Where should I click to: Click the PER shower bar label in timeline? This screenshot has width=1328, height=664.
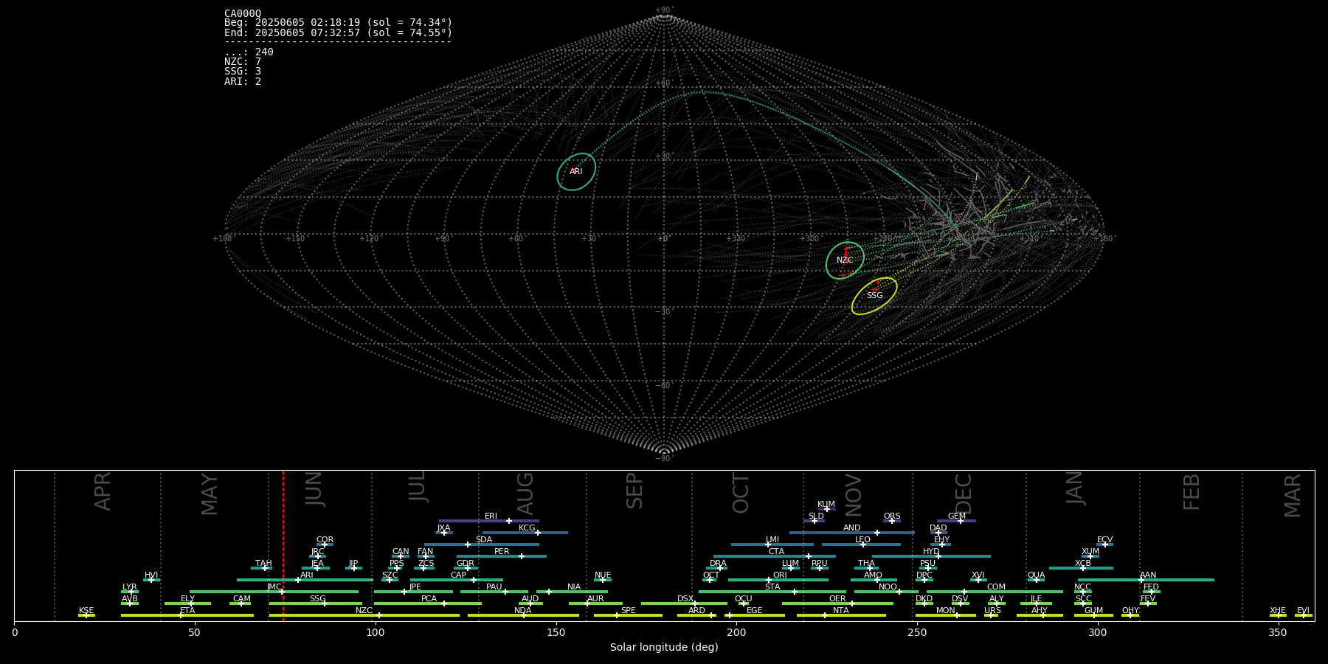point(502,551)
